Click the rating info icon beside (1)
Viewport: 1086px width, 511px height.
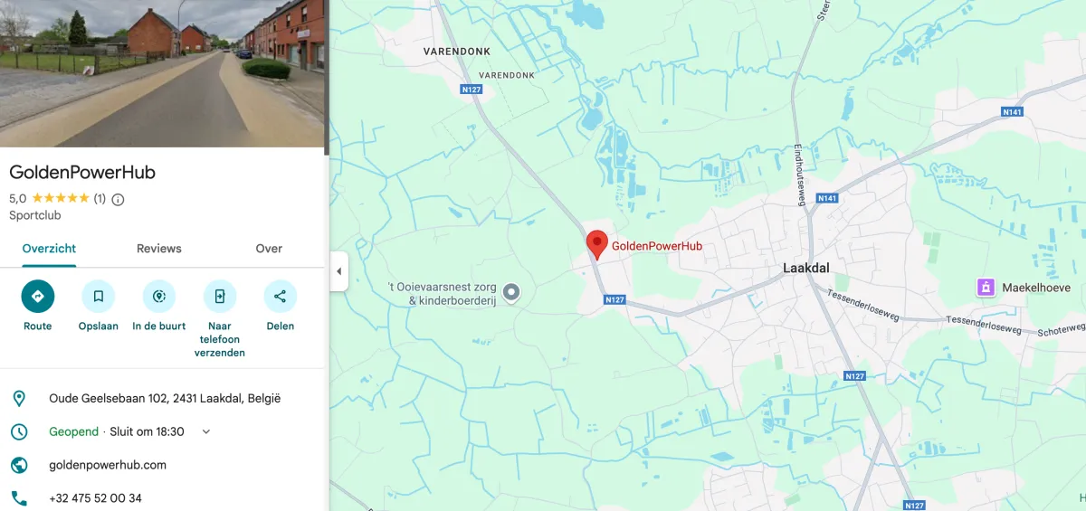tap(118, 199)
